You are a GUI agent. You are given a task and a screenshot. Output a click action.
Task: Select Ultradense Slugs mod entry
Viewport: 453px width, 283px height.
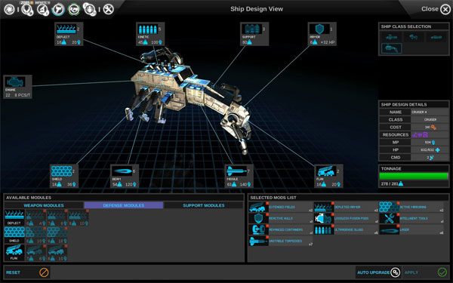point(346,229)
